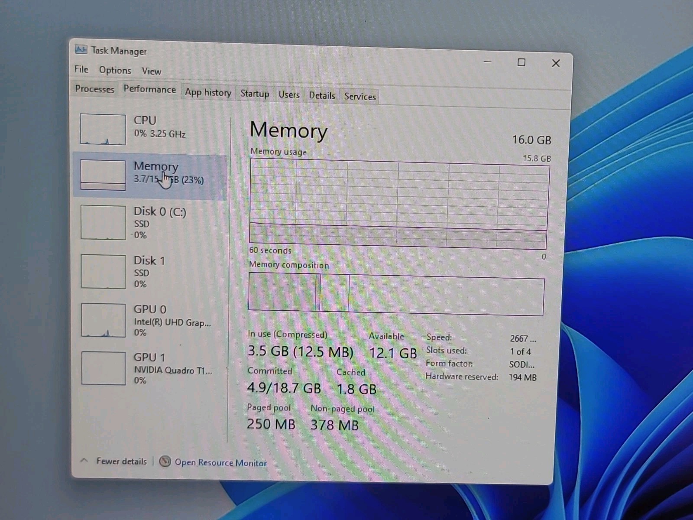Open the Startup tab
Image resolution: width=693 pixels, height=520 pixels.
[x=255, y=94]
